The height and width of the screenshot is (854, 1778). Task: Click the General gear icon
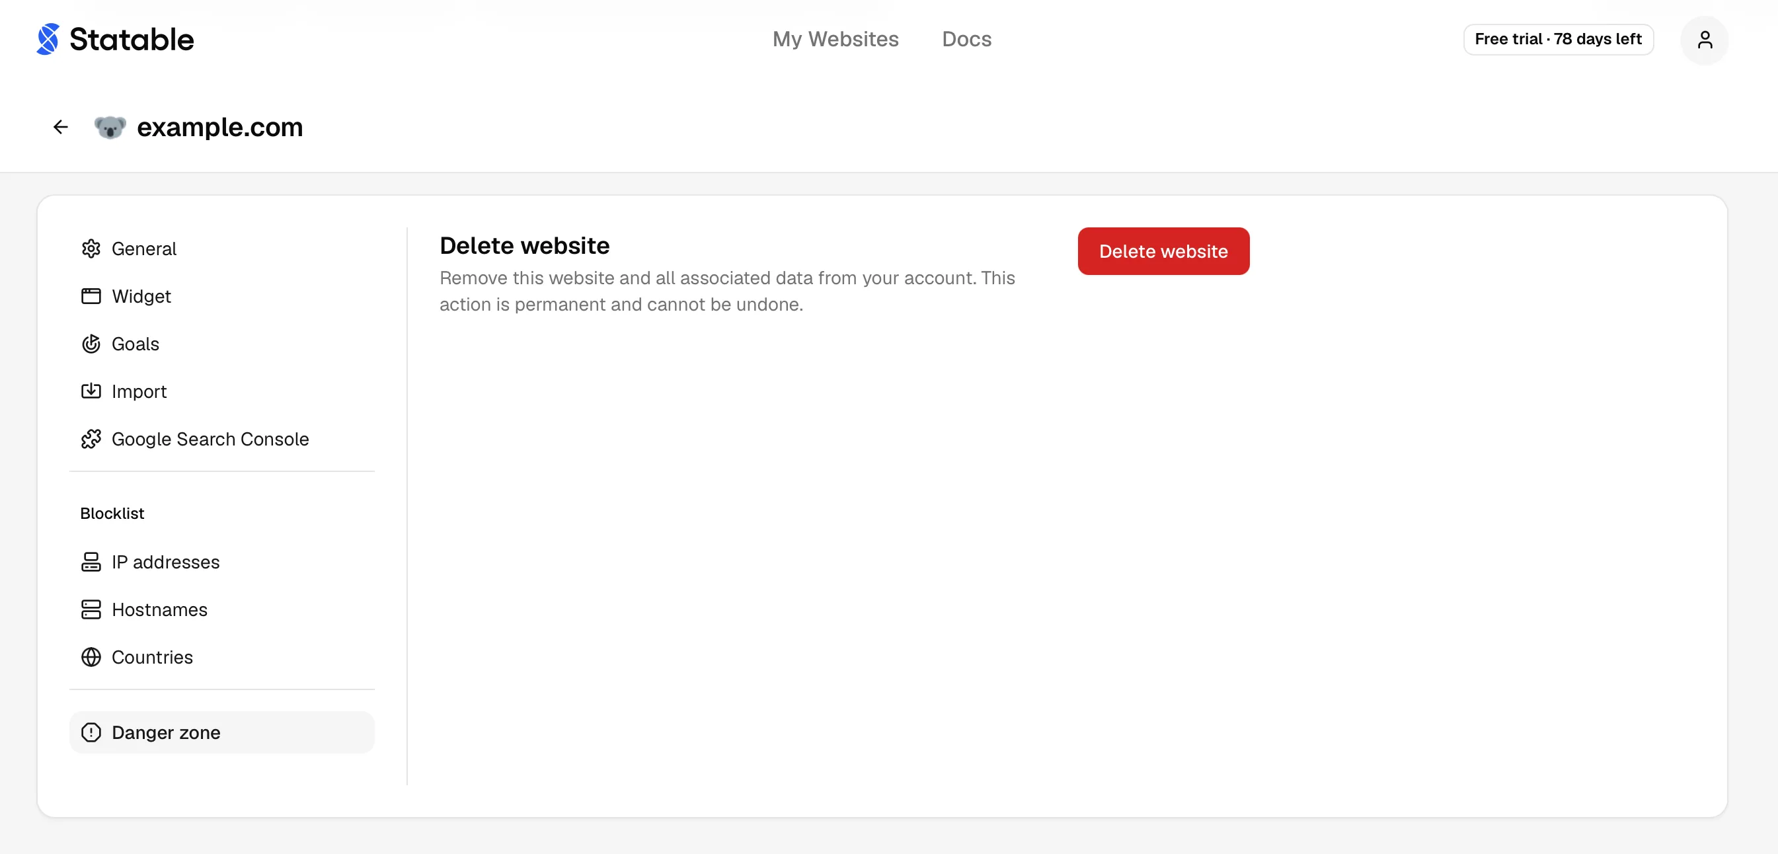click(91, 249)
